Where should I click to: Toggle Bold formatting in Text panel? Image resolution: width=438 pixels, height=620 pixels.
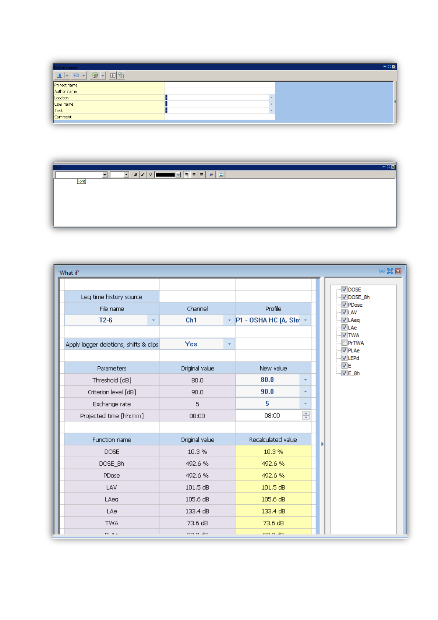point(135,175)
